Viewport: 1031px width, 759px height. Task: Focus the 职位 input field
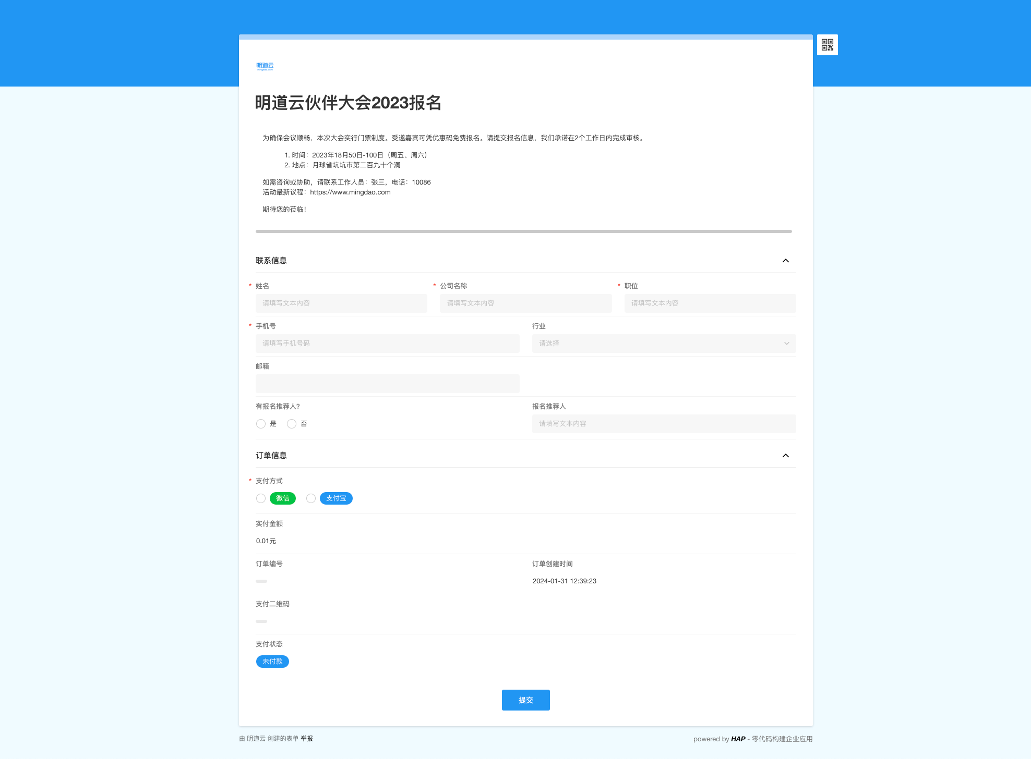pos(710,303)
